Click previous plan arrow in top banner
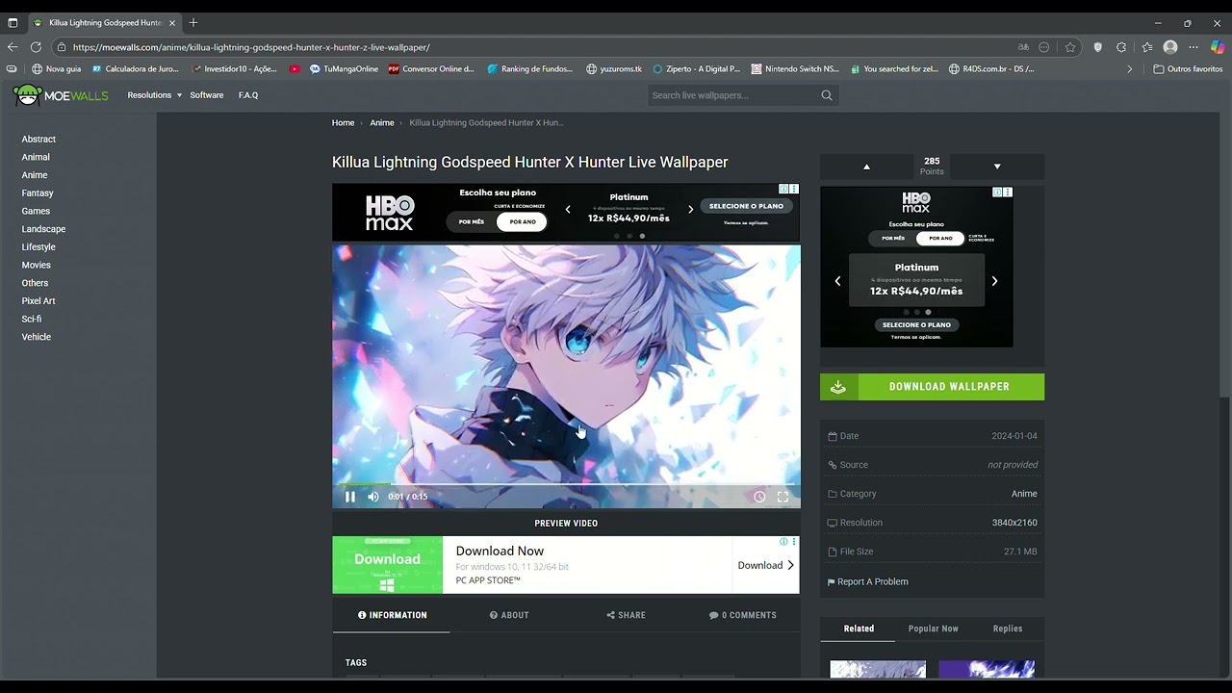Screen dimensions: 1232x693 click(x=568, y=209)
